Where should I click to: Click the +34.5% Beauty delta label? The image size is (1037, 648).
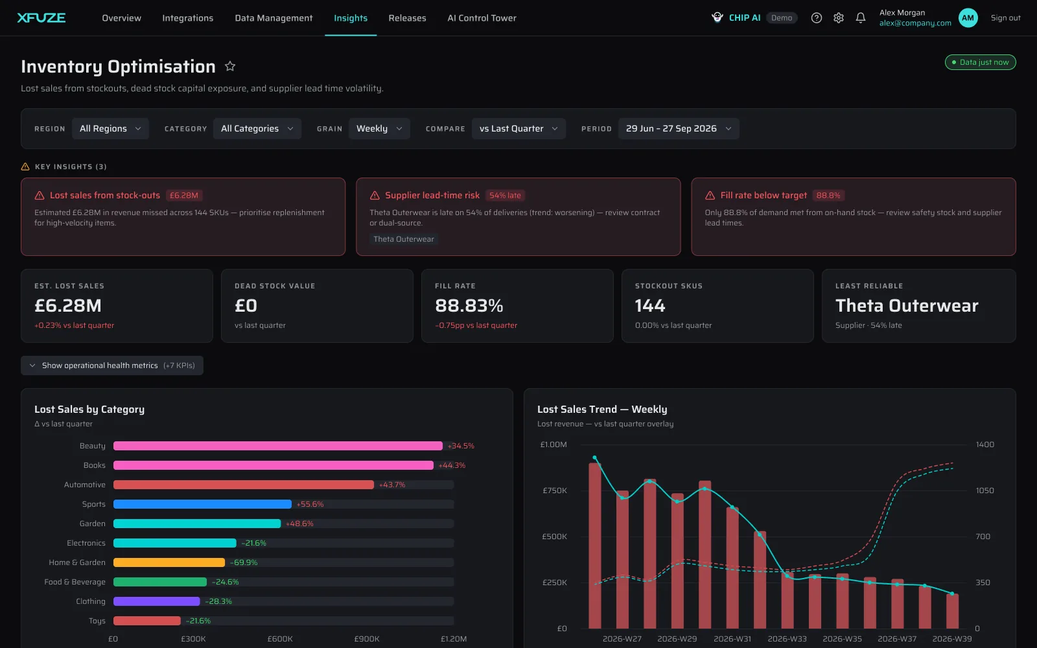461,446
